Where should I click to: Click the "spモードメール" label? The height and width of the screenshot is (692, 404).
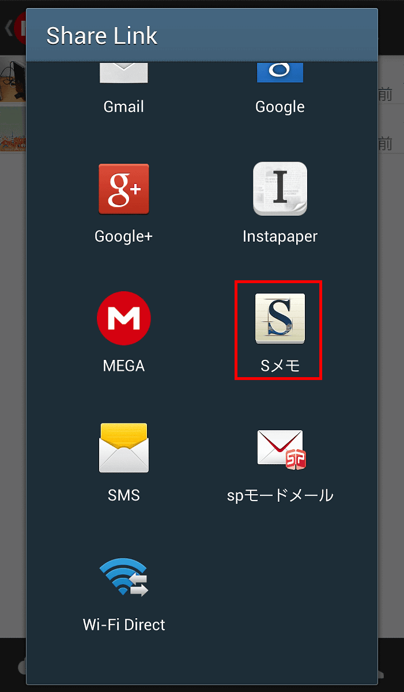tap(280, 495)
